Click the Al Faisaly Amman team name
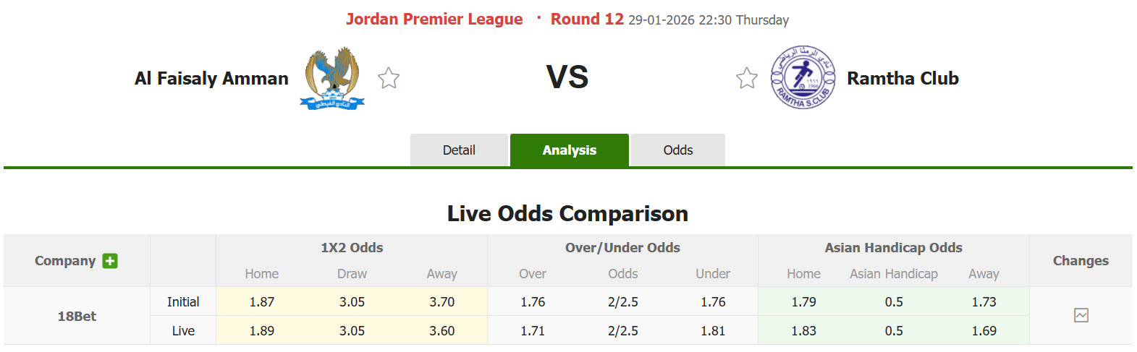The width and height of the screenshot is (1137, 352). coord(211,78)
